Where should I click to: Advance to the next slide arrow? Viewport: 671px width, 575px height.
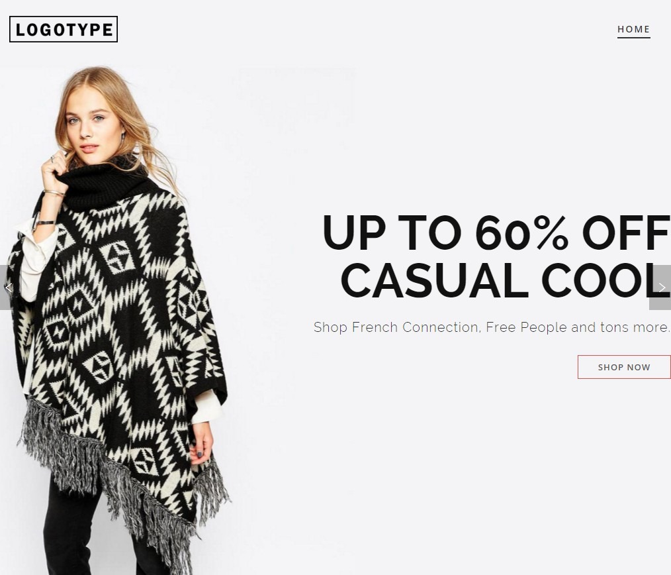click(x=660, y=287)
